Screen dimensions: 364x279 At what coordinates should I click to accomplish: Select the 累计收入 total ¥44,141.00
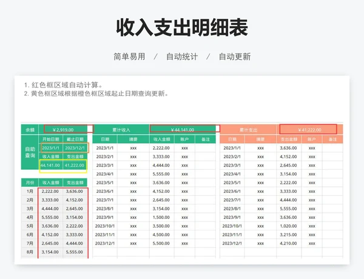click(183, 130)
